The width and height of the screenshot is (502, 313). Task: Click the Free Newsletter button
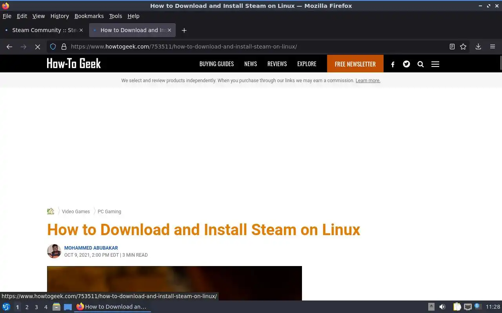pyautogui.click(x=355, y=64)
